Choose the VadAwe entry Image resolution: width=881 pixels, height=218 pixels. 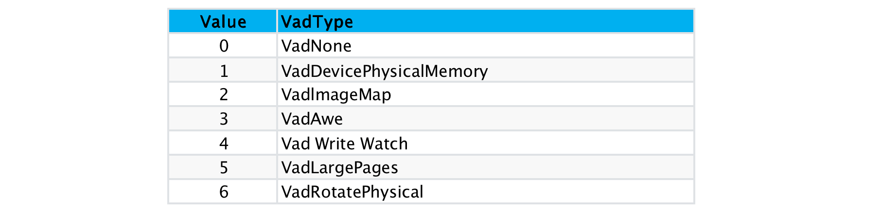point(312,119)
